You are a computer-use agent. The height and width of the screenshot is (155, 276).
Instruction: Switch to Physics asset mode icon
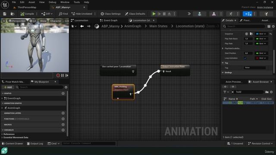pos(267,14)
